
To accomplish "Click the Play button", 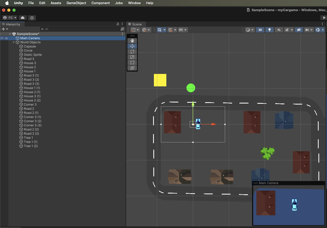I will tap(324, 18).
